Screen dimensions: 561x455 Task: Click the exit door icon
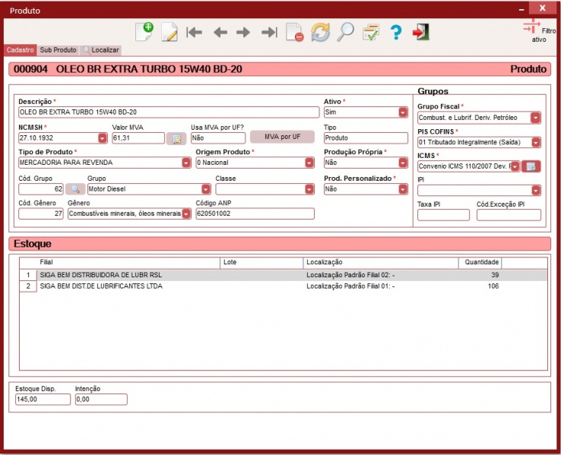421,32
